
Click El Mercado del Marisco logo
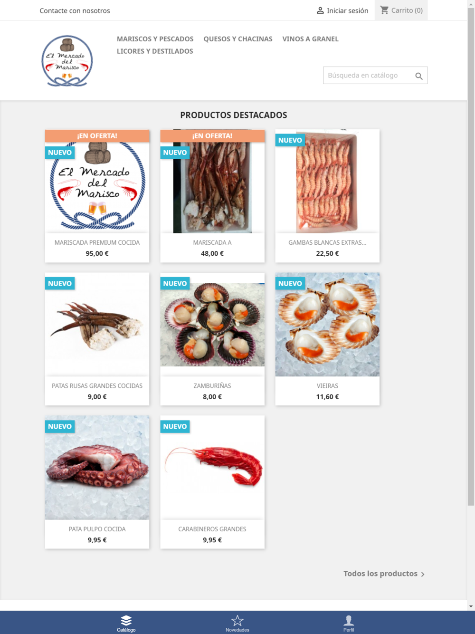pos(67,60)
